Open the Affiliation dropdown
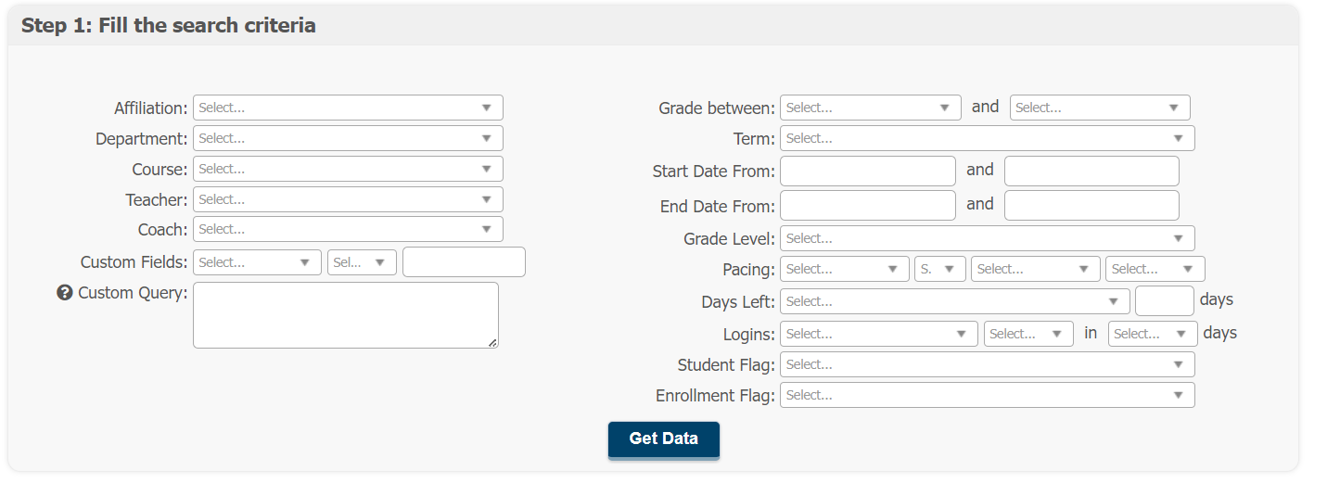Screen dimensions: 1340x483 (x=348, y=108)
